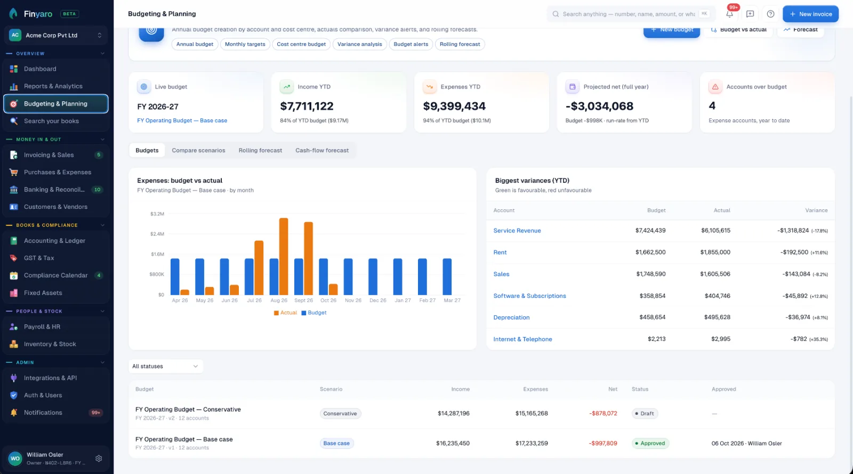Open settings gear next to William Osler
The width and height of the screenshot is (853, 474).
[99, 459]
